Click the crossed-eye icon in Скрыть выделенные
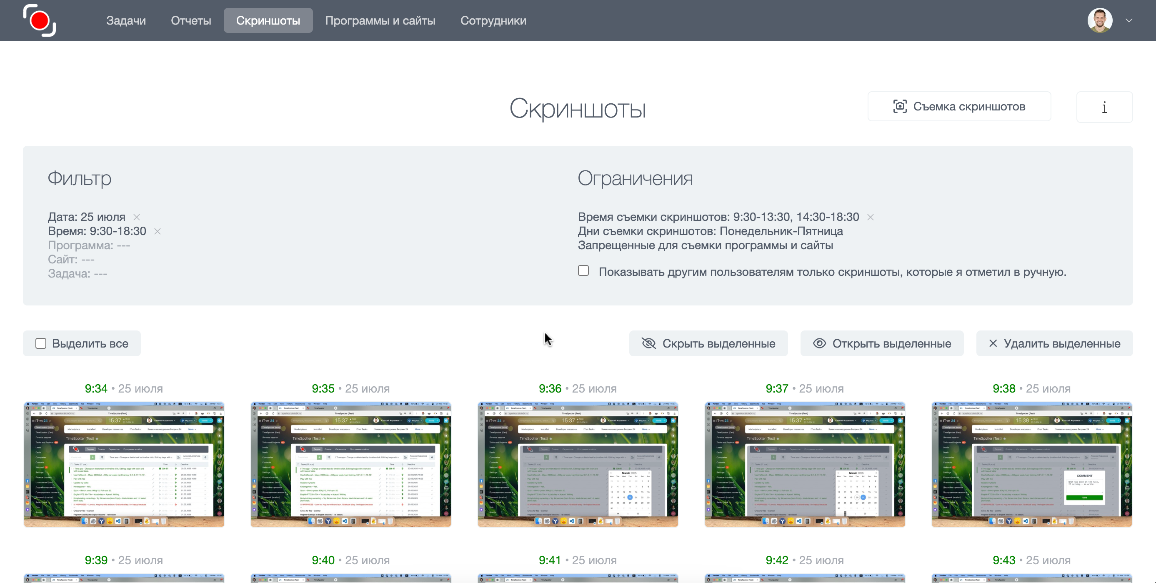Image resolution: width=1156 pixels, height=583 pixels. 648,343
